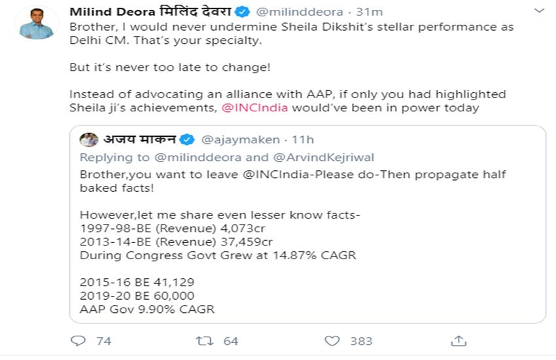Expand the tweet options chevron
The image size is (556, 360).
pyautogui.click(x=539, y=11)
